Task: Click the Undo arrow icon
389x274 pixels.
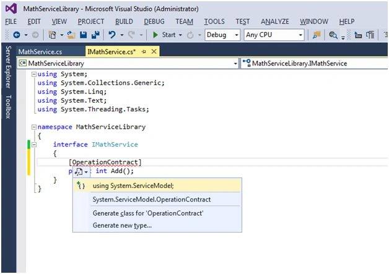Action: (x=112, y=35)
